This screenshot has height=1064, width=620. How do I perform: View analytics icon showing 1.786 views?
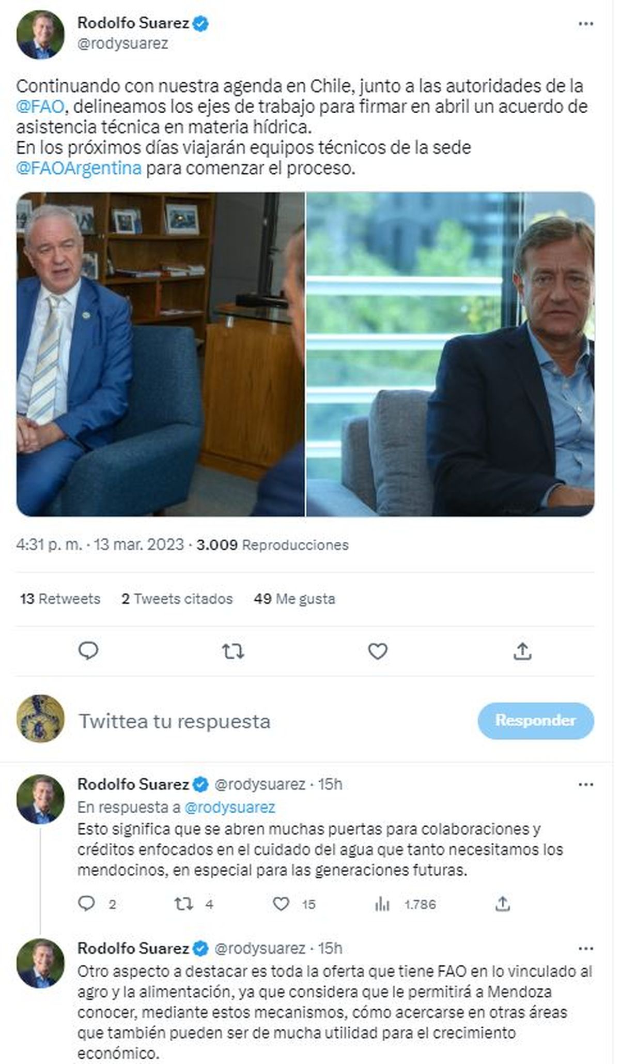tap(382, 904)
